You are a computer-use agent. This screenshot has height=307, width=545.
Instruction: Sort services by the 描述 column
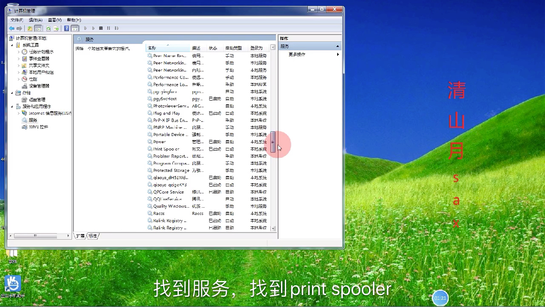pyautogui.click(x=198, y=48)
